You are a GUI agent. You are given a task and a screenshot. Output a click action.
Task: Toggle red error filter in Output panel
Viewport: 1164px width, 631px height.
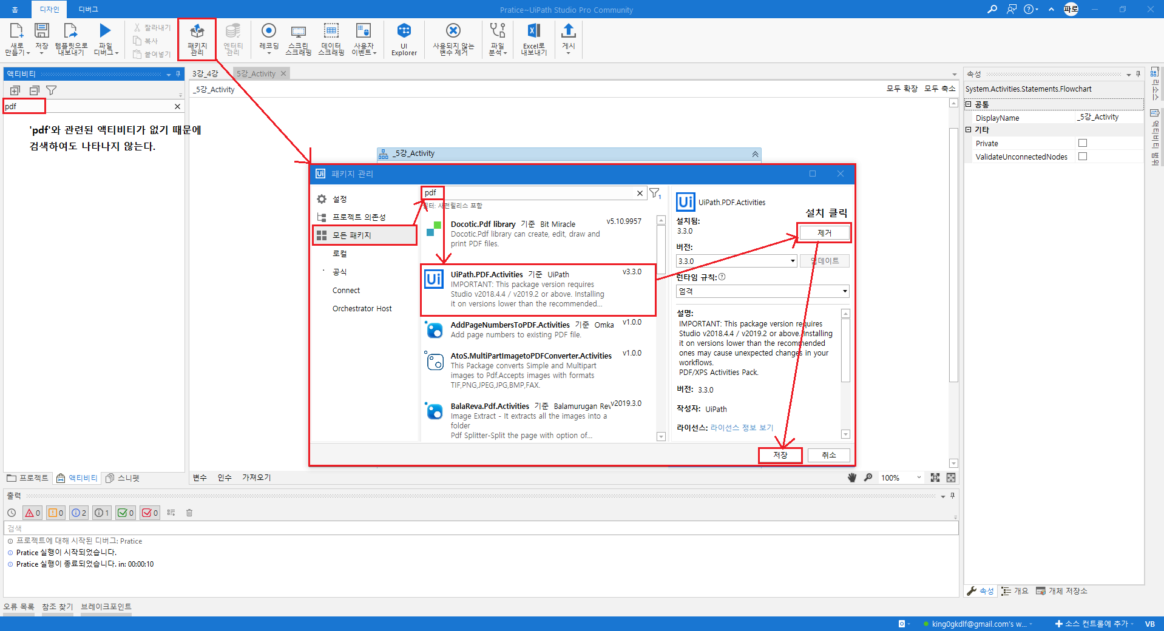(x=32, y=513)
